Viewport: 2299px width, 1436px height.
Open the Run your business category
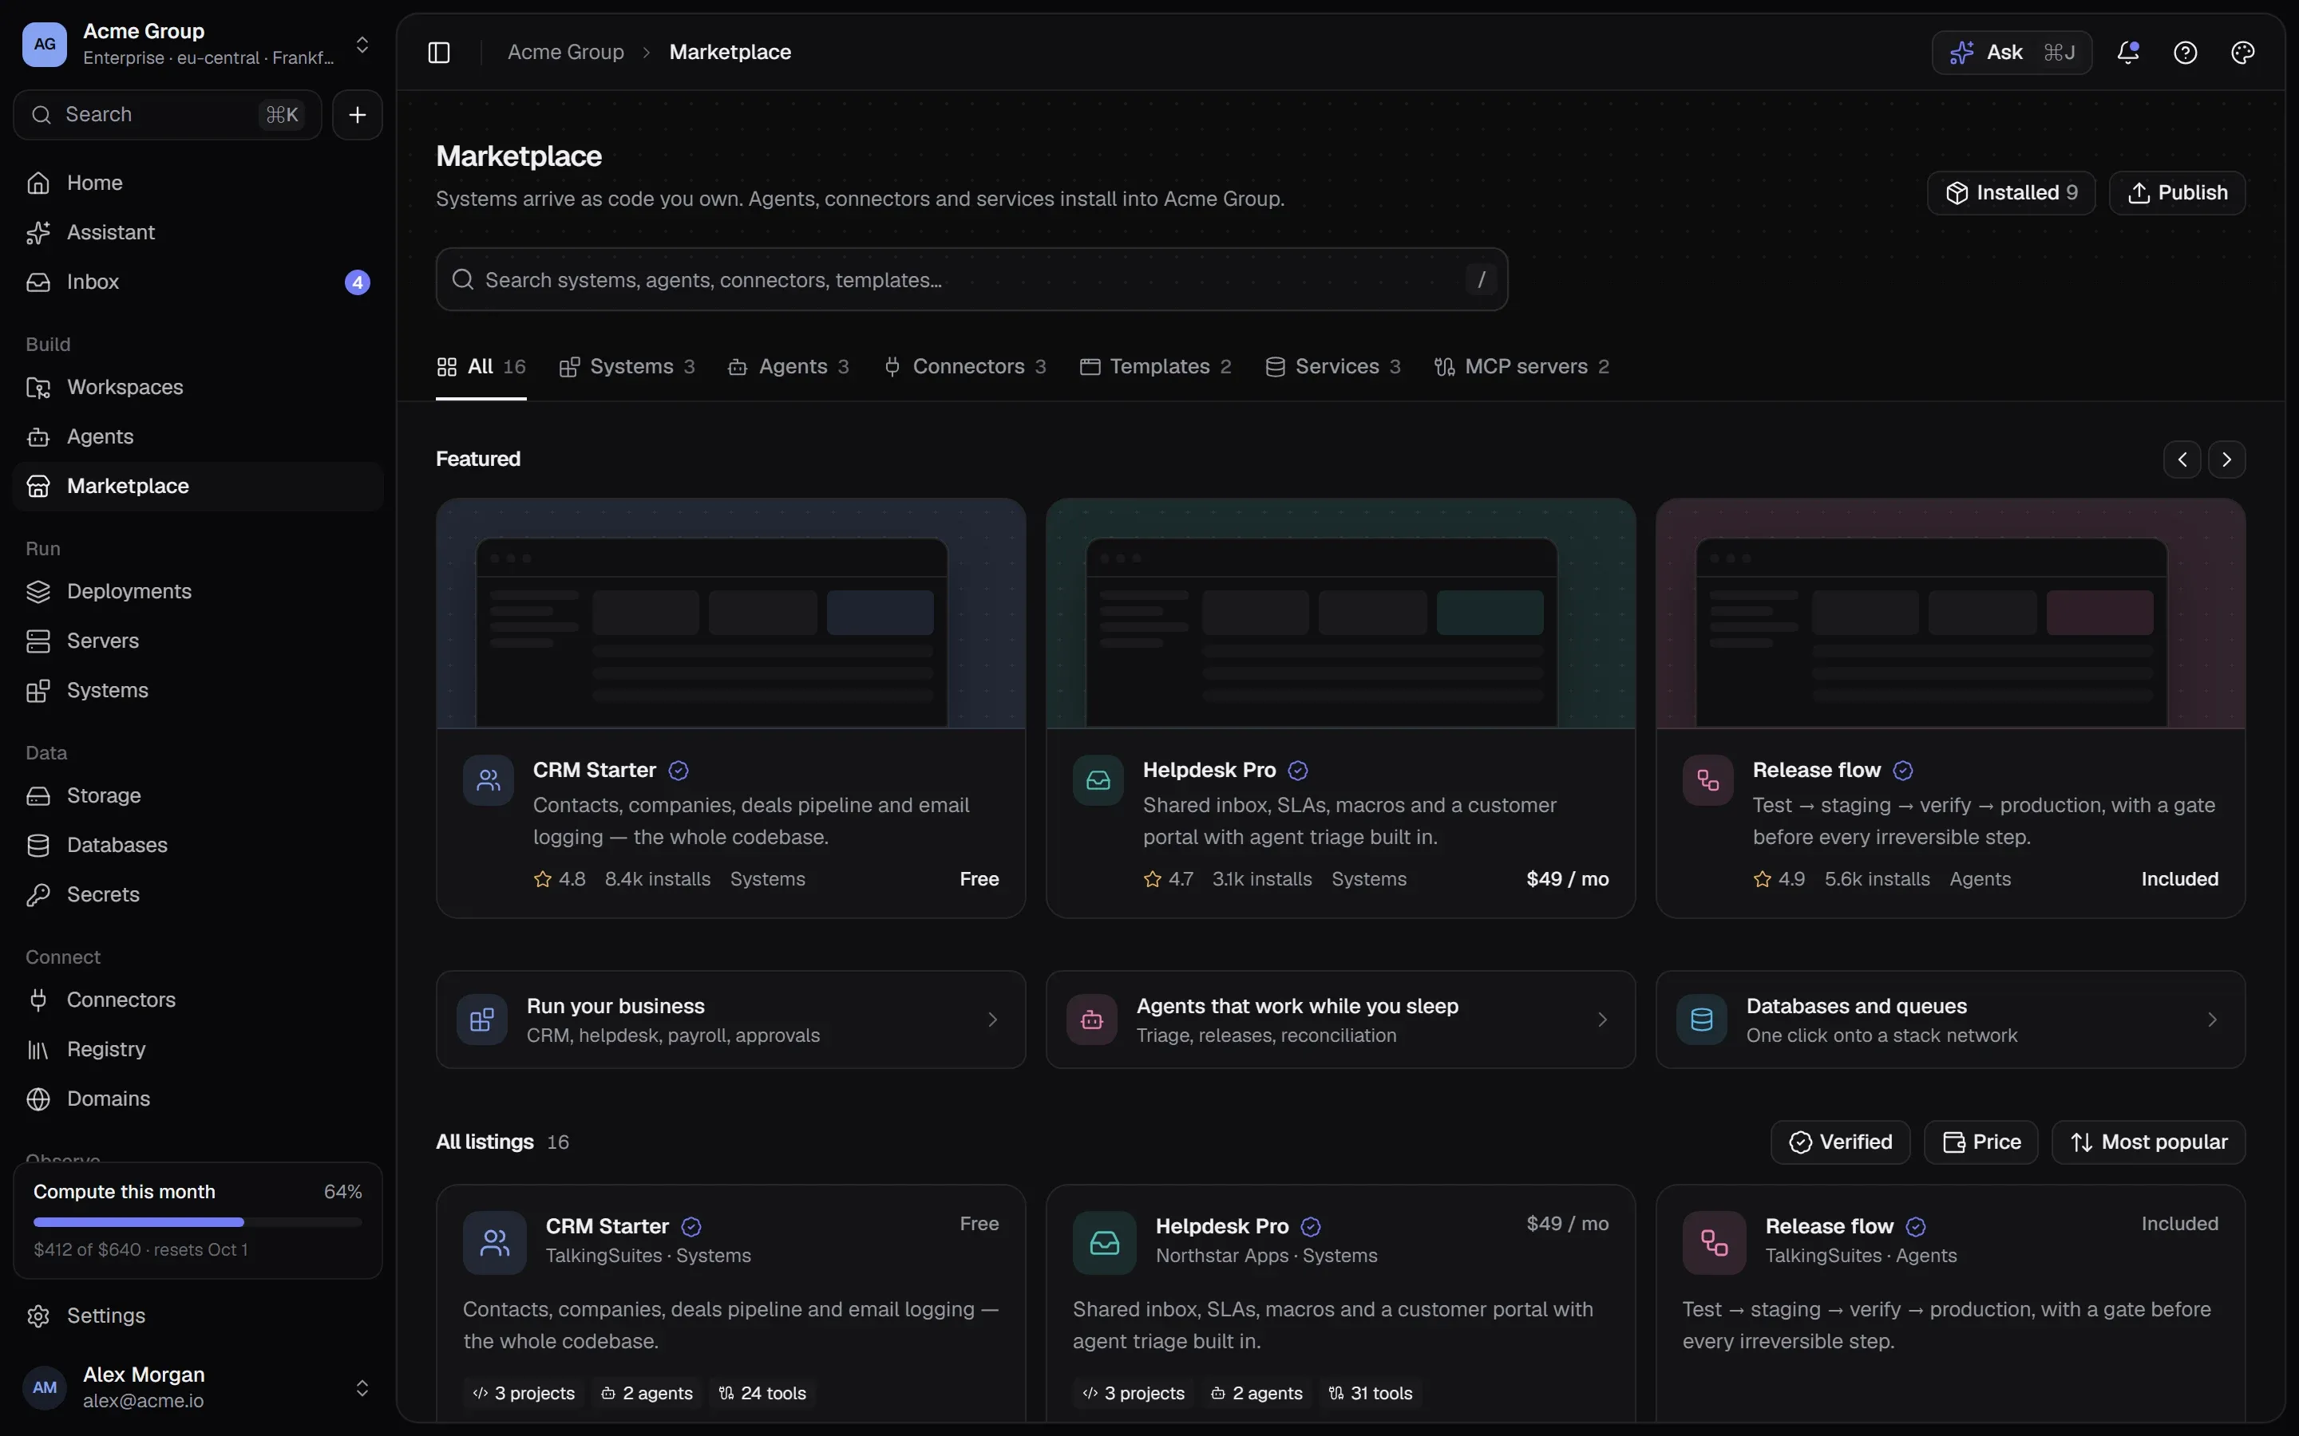pyautogui.click(x=730, y=1019)
